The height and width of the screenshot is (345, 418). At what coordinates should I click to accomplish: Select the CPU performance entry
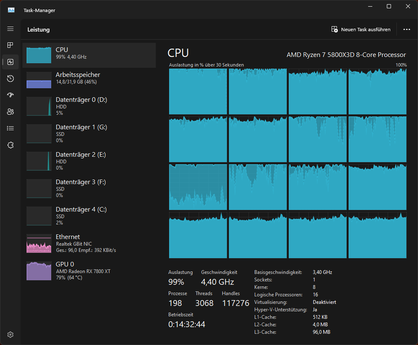[x=89, y=55]
